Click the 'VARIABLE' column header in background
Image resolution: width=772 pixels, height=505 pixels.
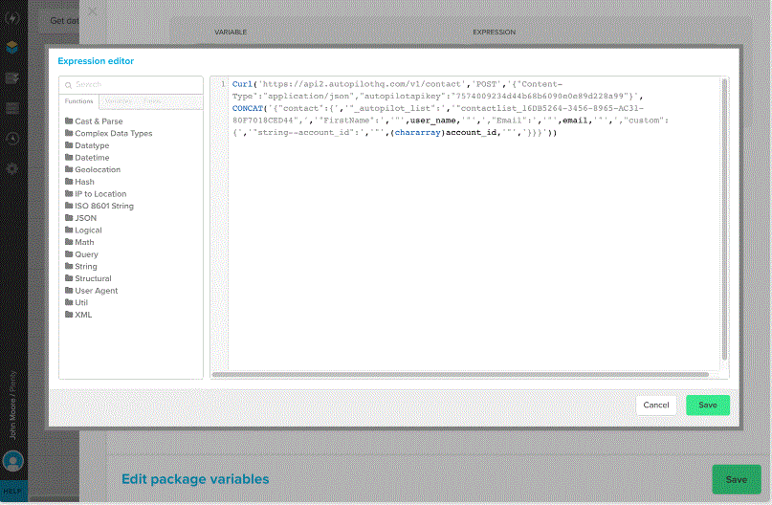[x=231, y=32]
